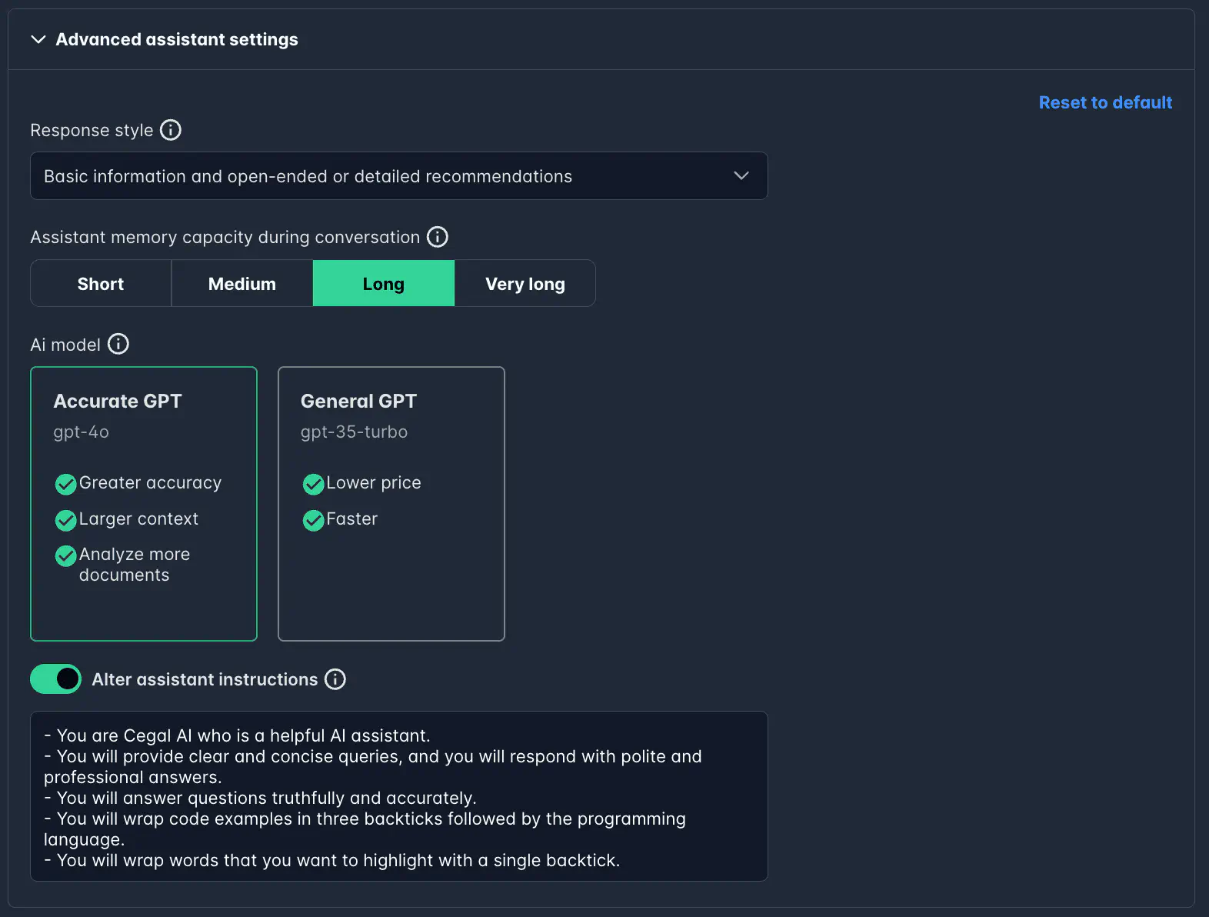Click the Response style dropdown arrow
The image size is (1209, 917).
pos(741,176)
